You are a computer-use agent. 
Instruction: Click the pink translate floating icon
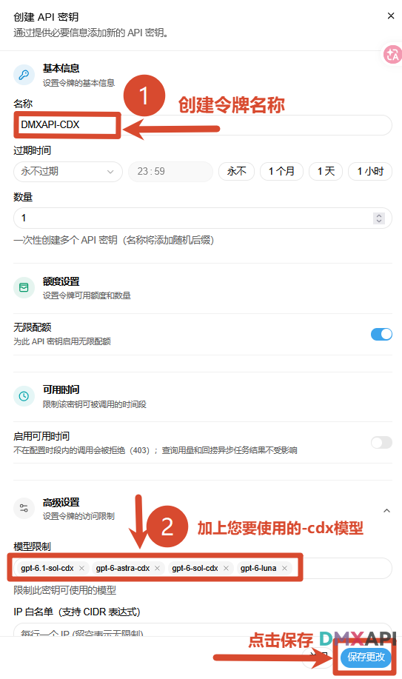[x=393, y=55]
